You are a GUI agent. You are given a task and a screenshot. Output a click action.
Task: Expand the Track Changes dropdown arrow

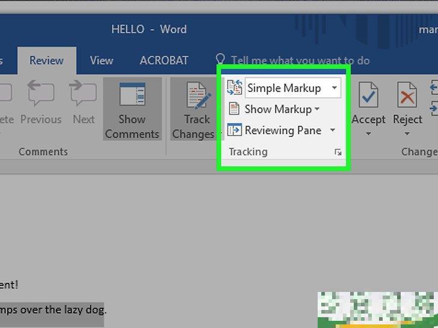(x=212, y=134)
